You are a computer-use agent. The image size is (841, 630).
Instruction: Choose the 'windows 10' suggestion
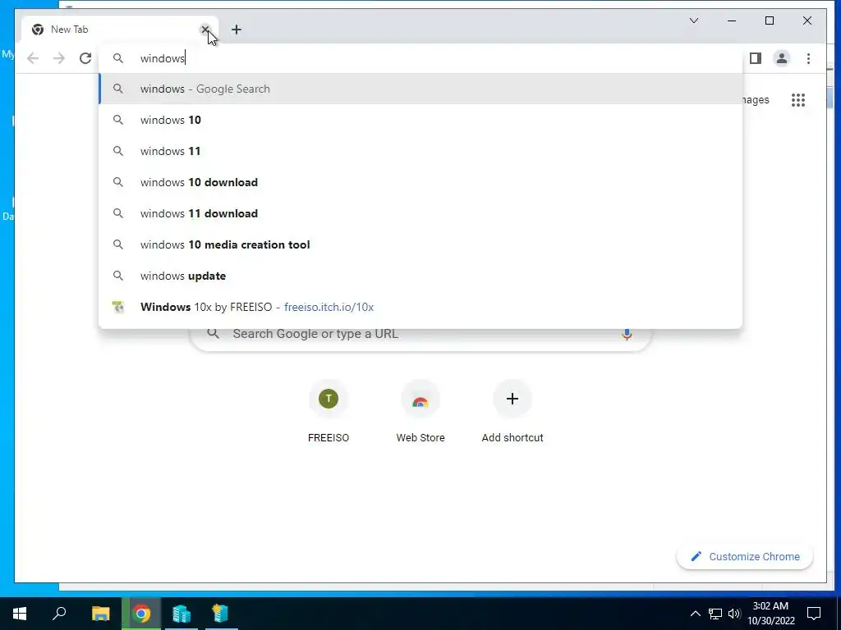[420, 120]
